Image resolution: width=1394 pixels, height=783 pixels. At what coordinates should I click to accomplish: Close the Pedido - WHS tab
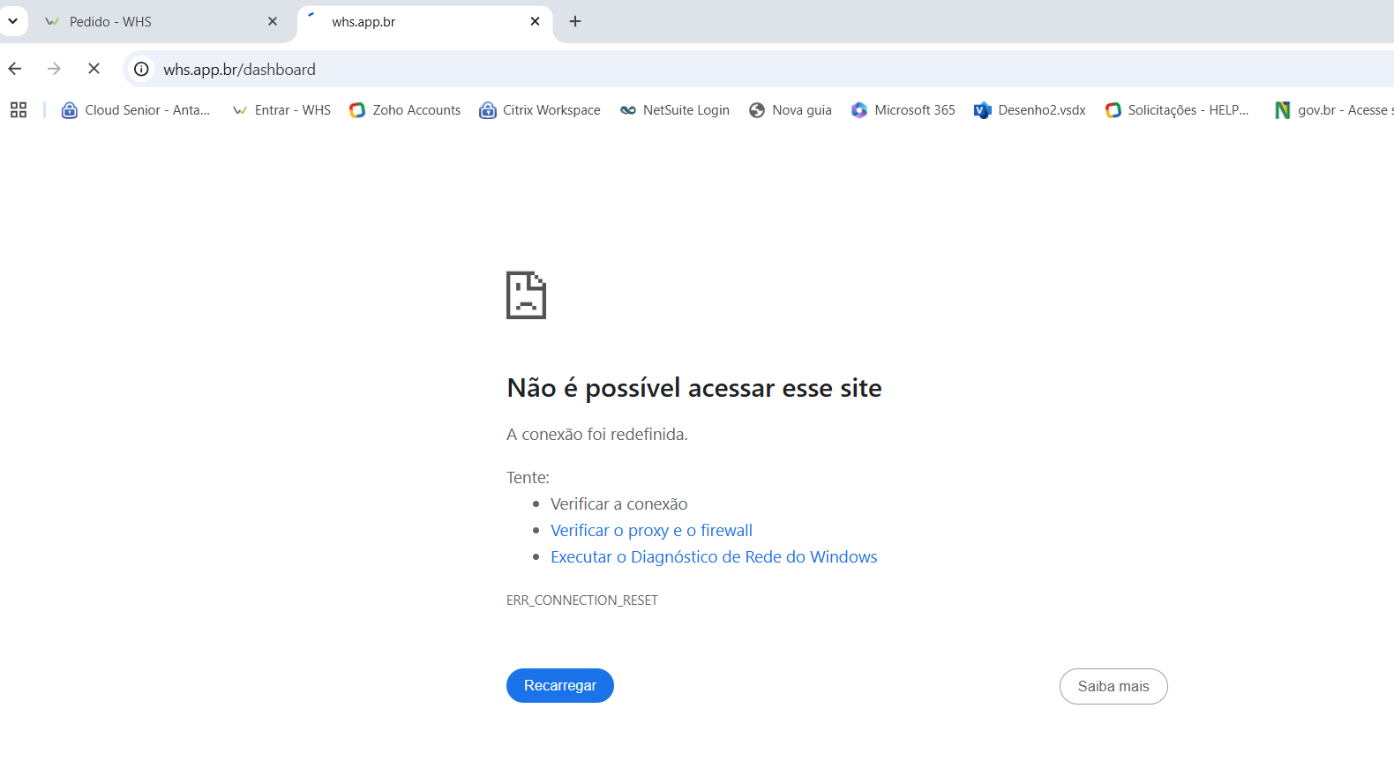[273, 22]
